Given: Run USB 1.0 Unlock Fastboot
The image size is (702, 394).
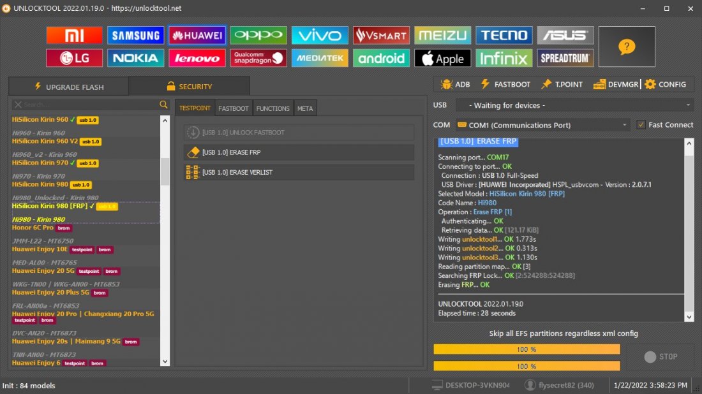Looking at the screenshot, I should coord(299,133).
